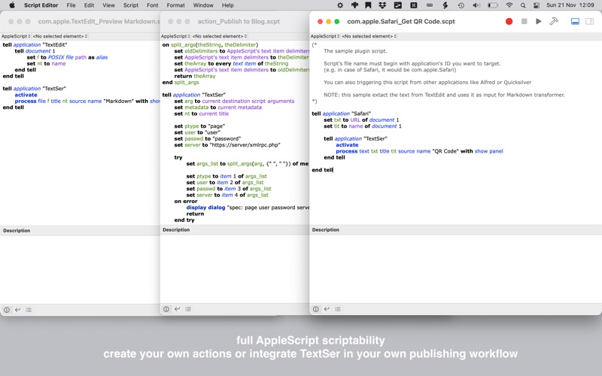Show description info in Safari script window

pyautogui.click(x=316, y=309)
